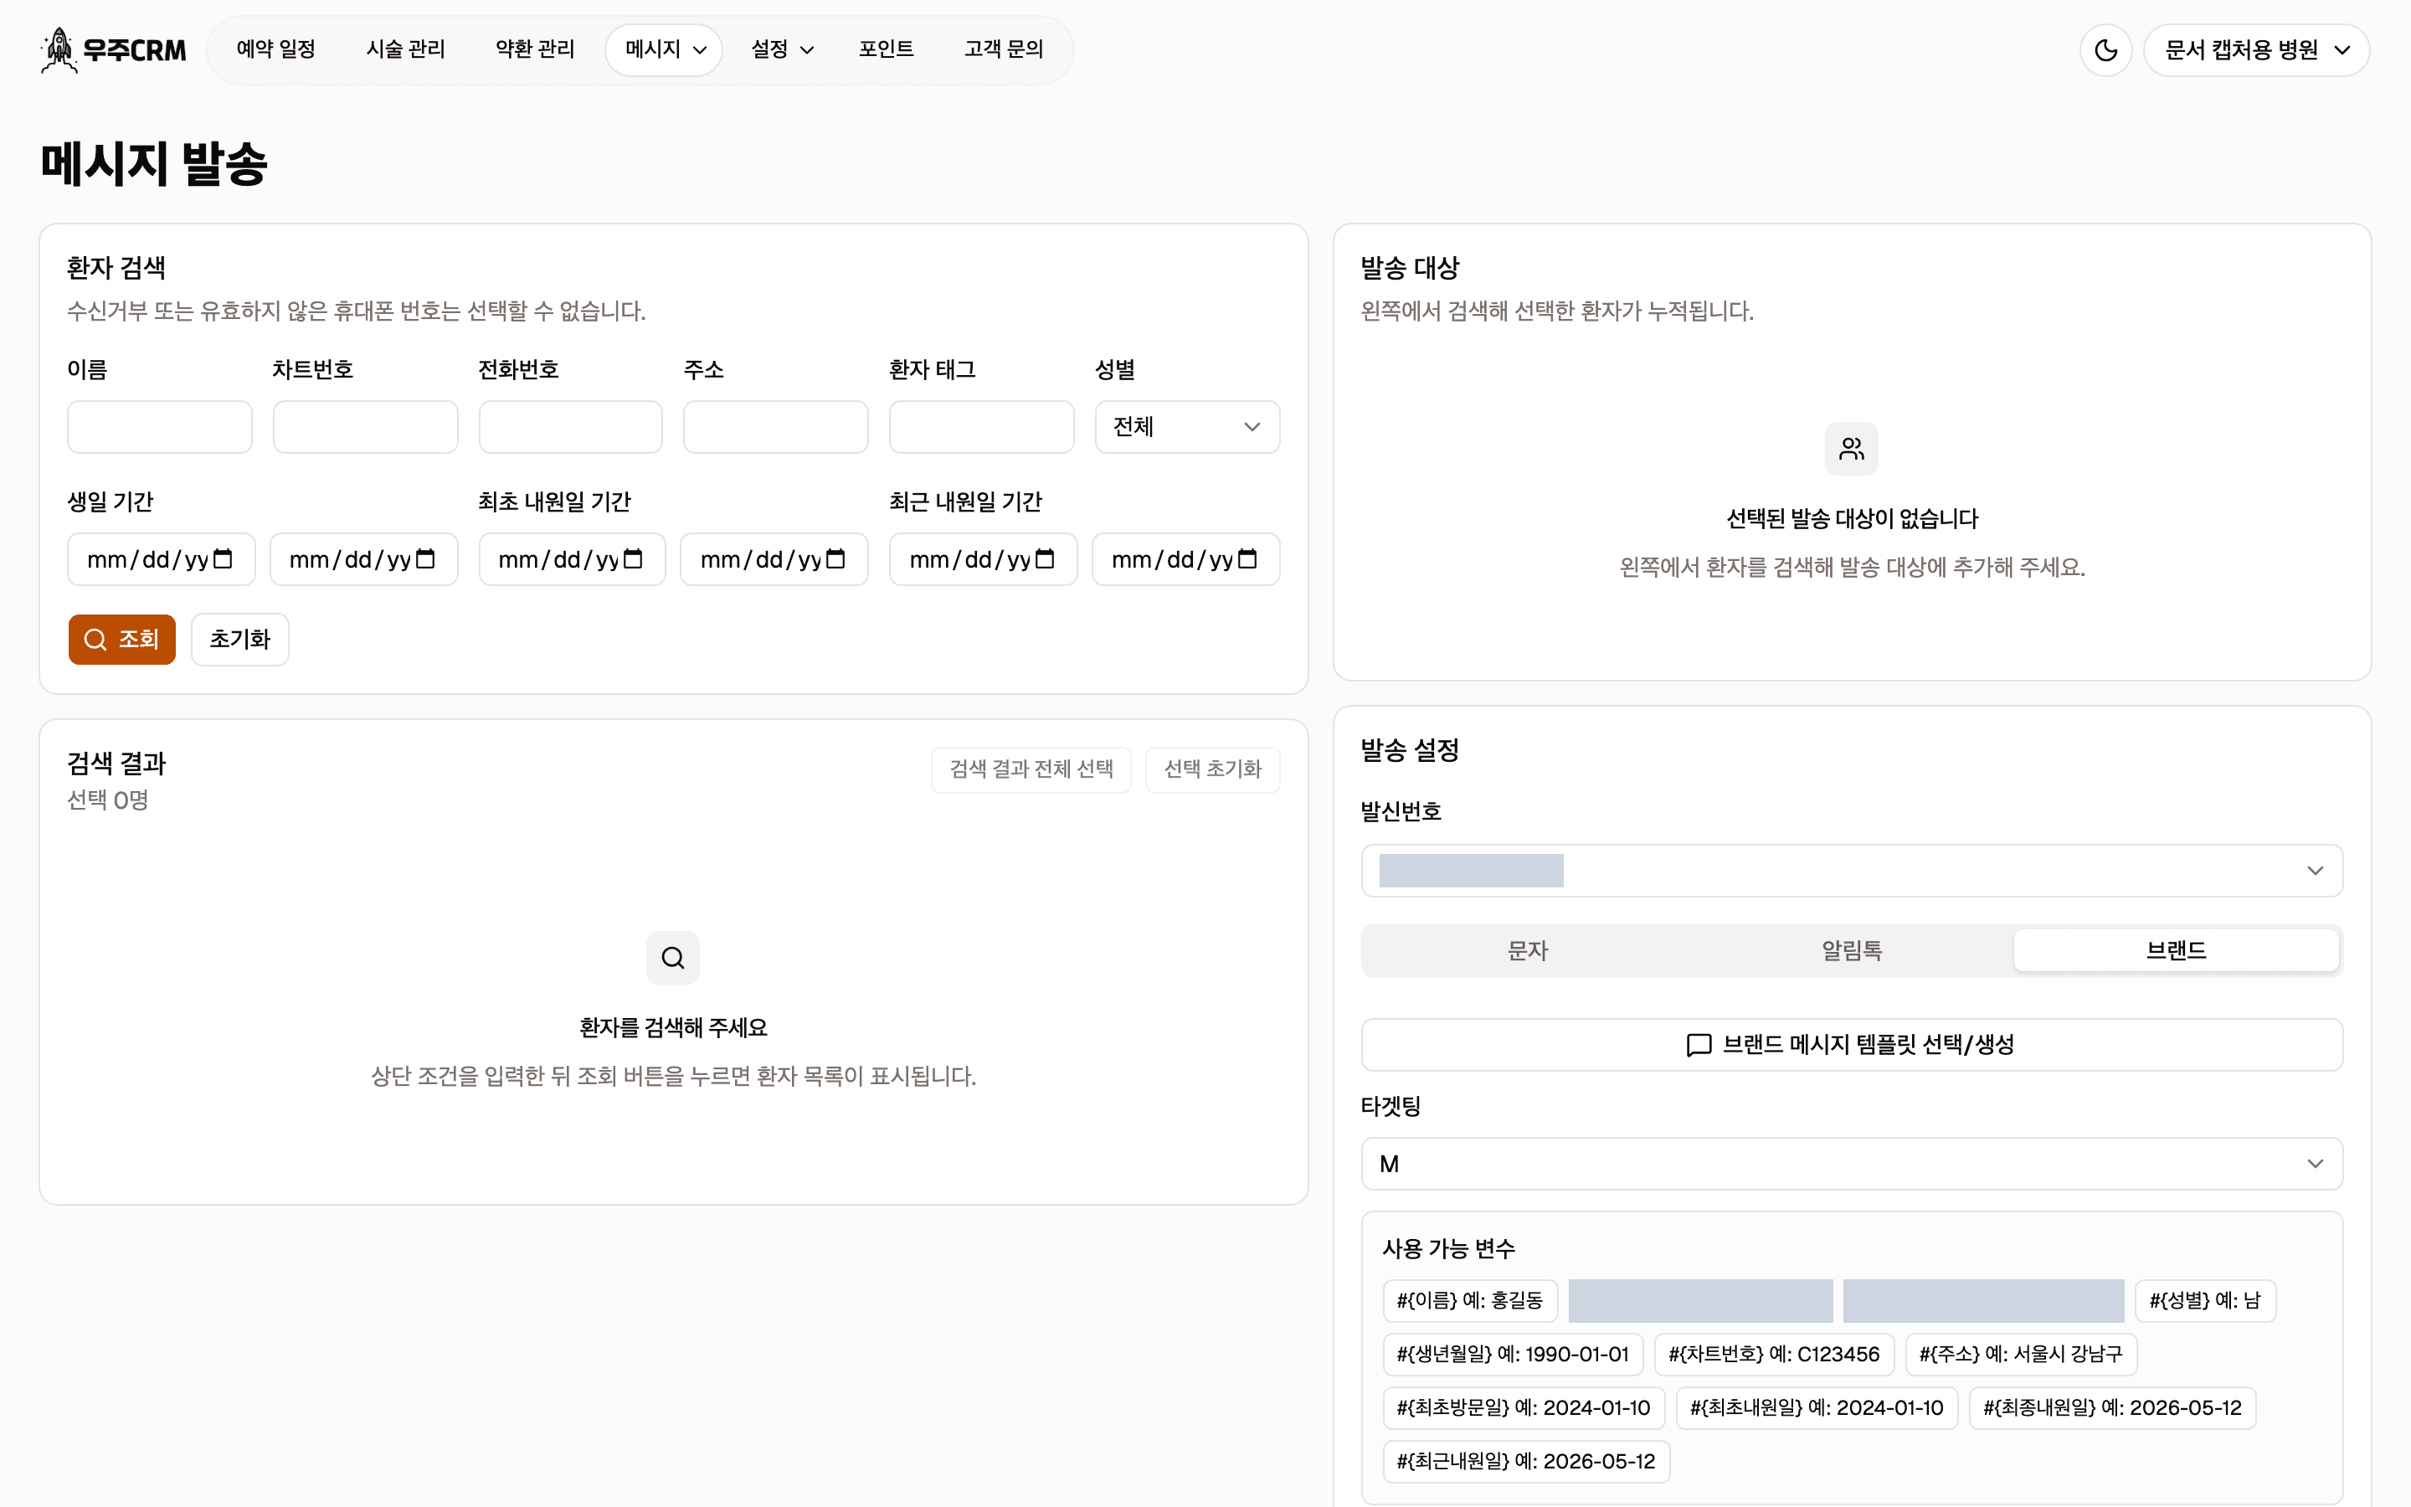Image resolution: width=2411 pixels, height=1507 pixels.
Task: Toggle dark mode moon icon
Action: pos(2105,50)
